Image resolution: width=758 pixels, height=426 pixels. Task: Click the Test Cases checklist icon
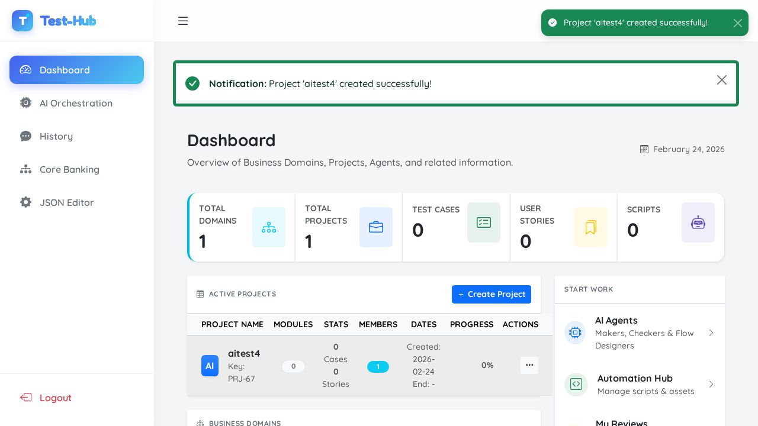pyautogui.click(x=484, y=222)
